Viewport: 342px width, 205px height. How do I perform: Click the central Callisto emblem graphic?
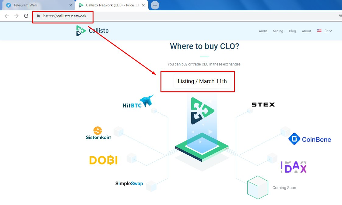(203, 111)
